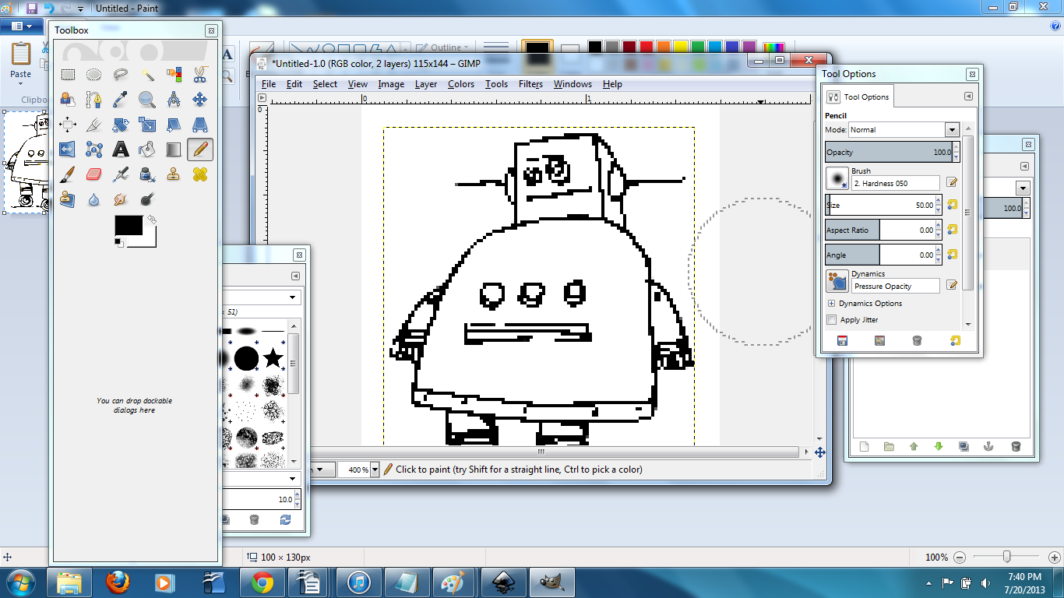Open the Colors menu
1064x598 pixels.
[x=461, y=84]
